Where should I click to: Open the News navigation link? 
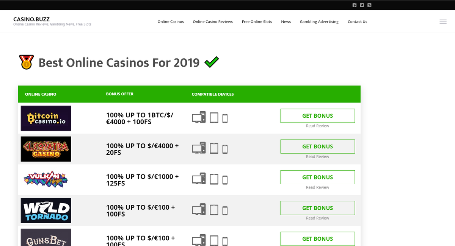click(286, 22)
